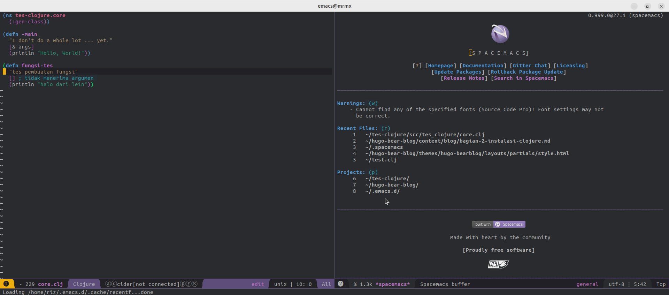Screen dimensions: 669x295
Task: Click the 10: 0 cursor position indicator
Action: tap(304, 284)
